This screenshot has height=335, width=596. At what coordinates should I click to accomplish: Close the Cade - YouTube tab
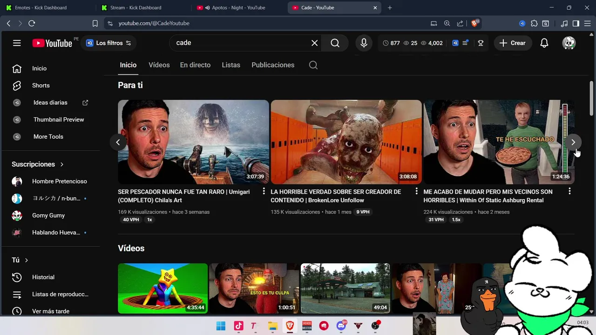coord(375,7)
